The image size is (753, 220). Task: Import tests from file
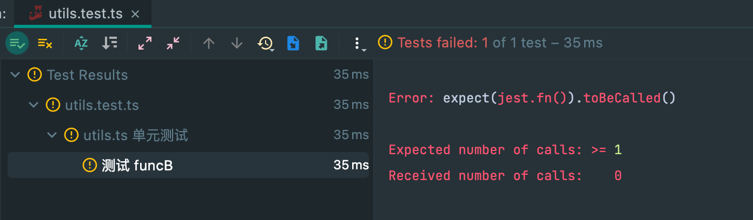pyautogui.click(x=293, y=43)
